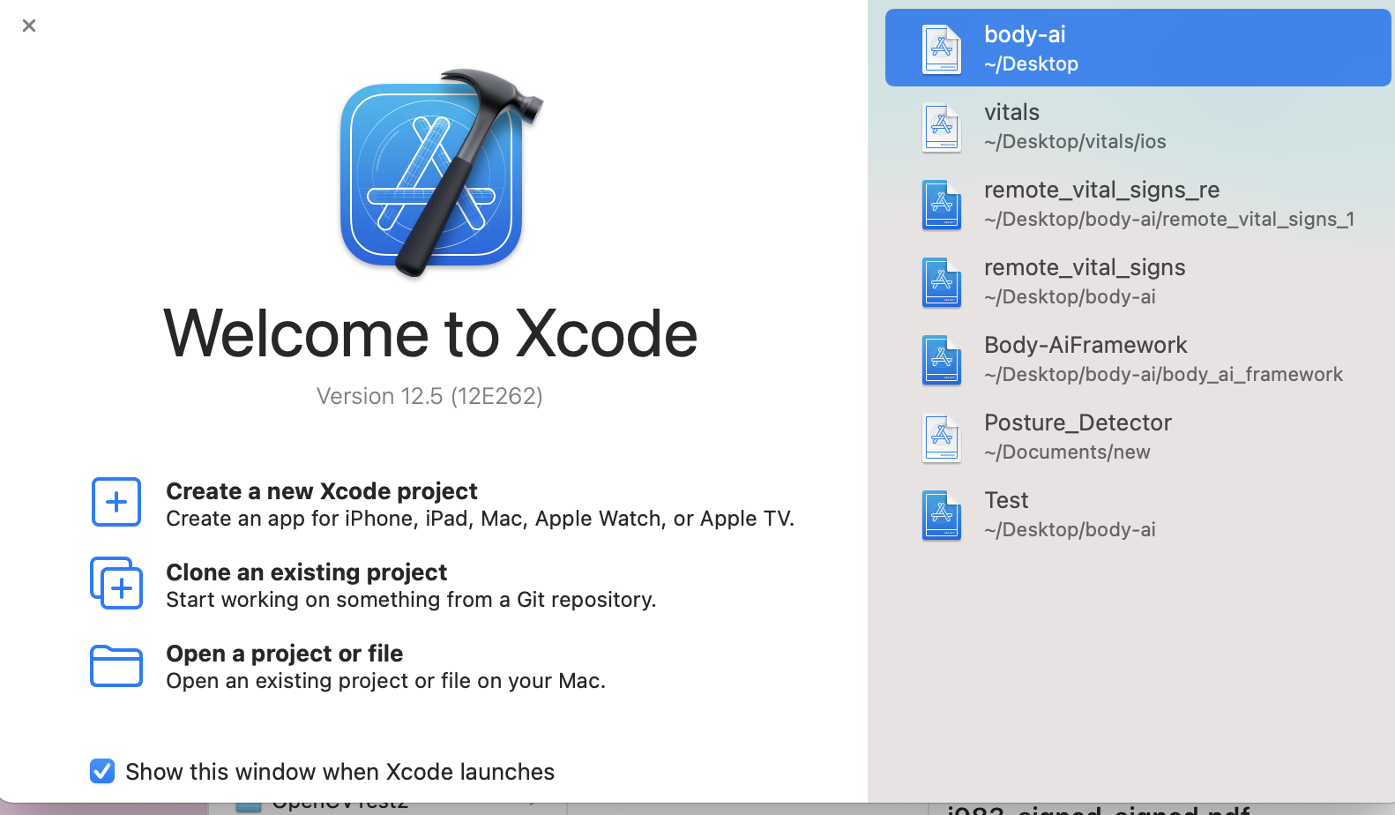
Task: Click the text 'Open an existing project or file on your Mac.'
Action: click(x=385, y=681)
